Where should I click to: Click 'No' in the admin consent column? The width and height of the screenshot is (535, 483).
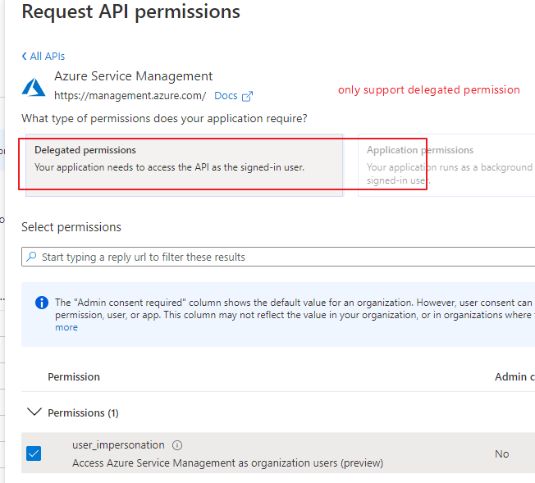click(502, 454)
